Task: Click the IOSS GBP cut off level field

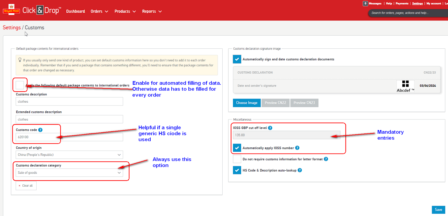Action: [x=287, y=135]
